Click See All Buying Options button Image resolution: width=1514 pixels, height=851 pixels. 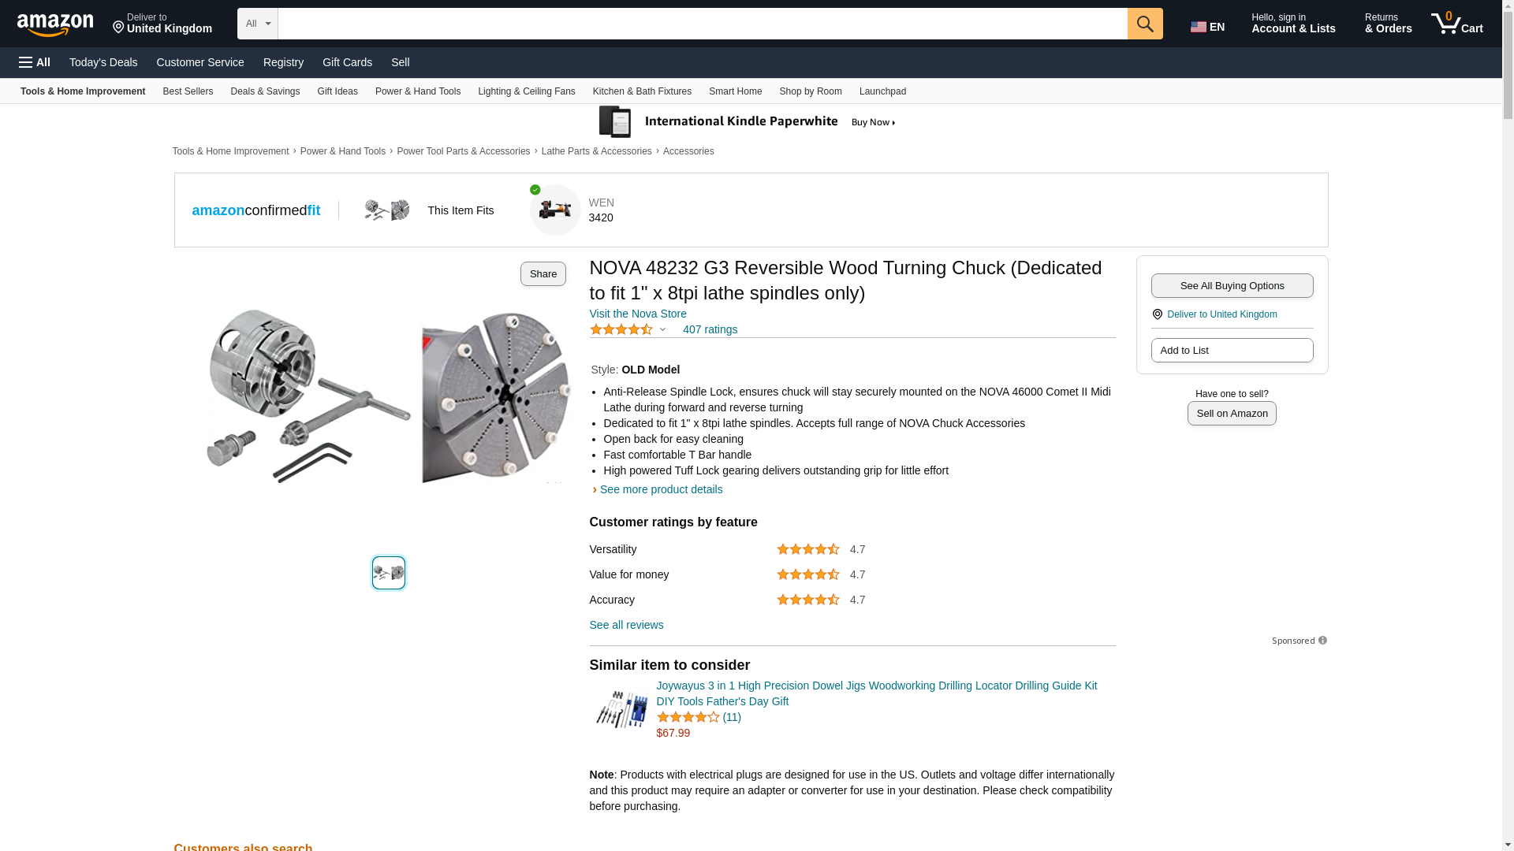tap(1232, 285)
